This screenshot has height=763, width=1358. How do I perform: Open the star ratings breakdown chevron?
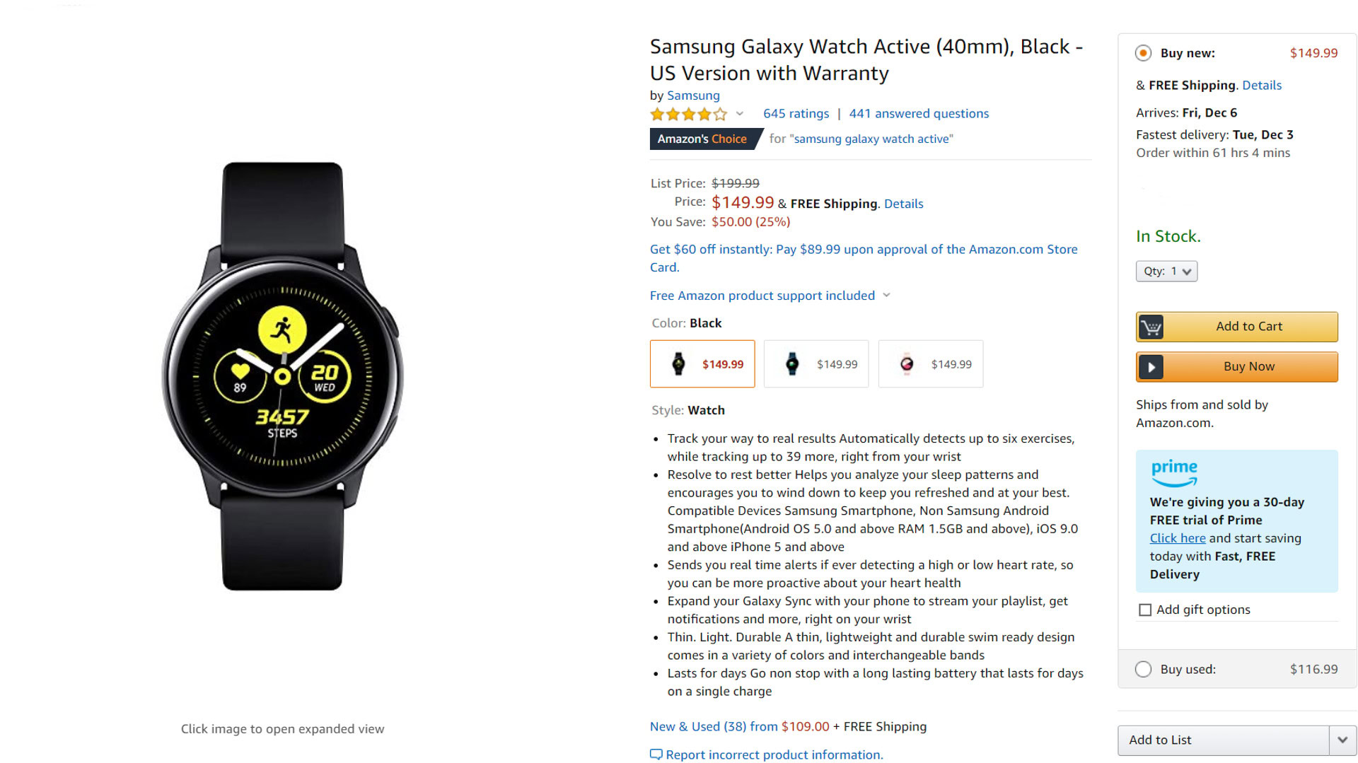[740, 114]
